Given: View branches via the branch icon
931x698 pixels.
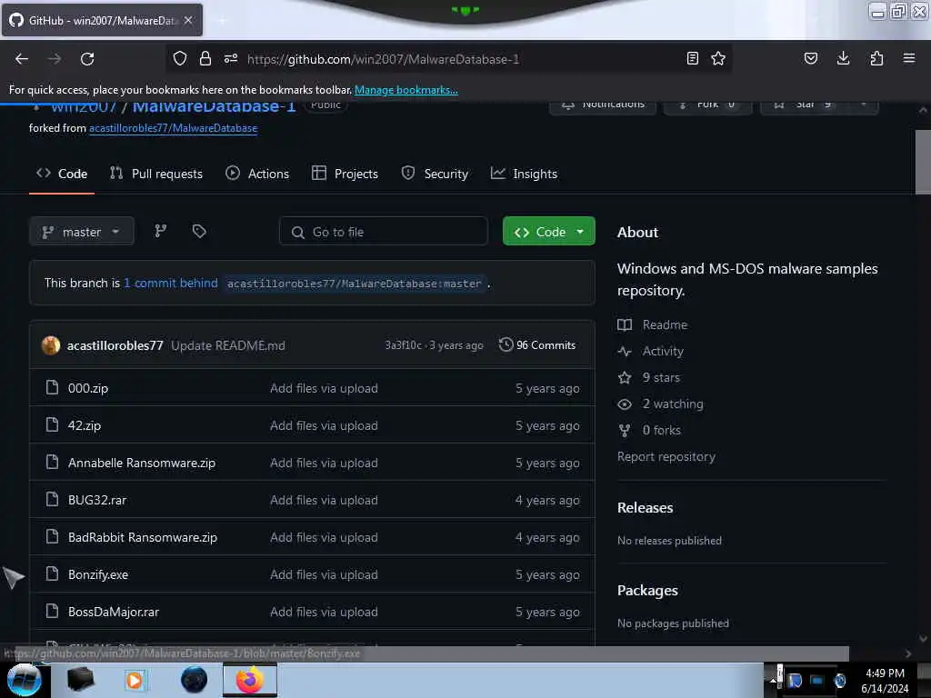Looking at the screenshot, I should [160, 231].
